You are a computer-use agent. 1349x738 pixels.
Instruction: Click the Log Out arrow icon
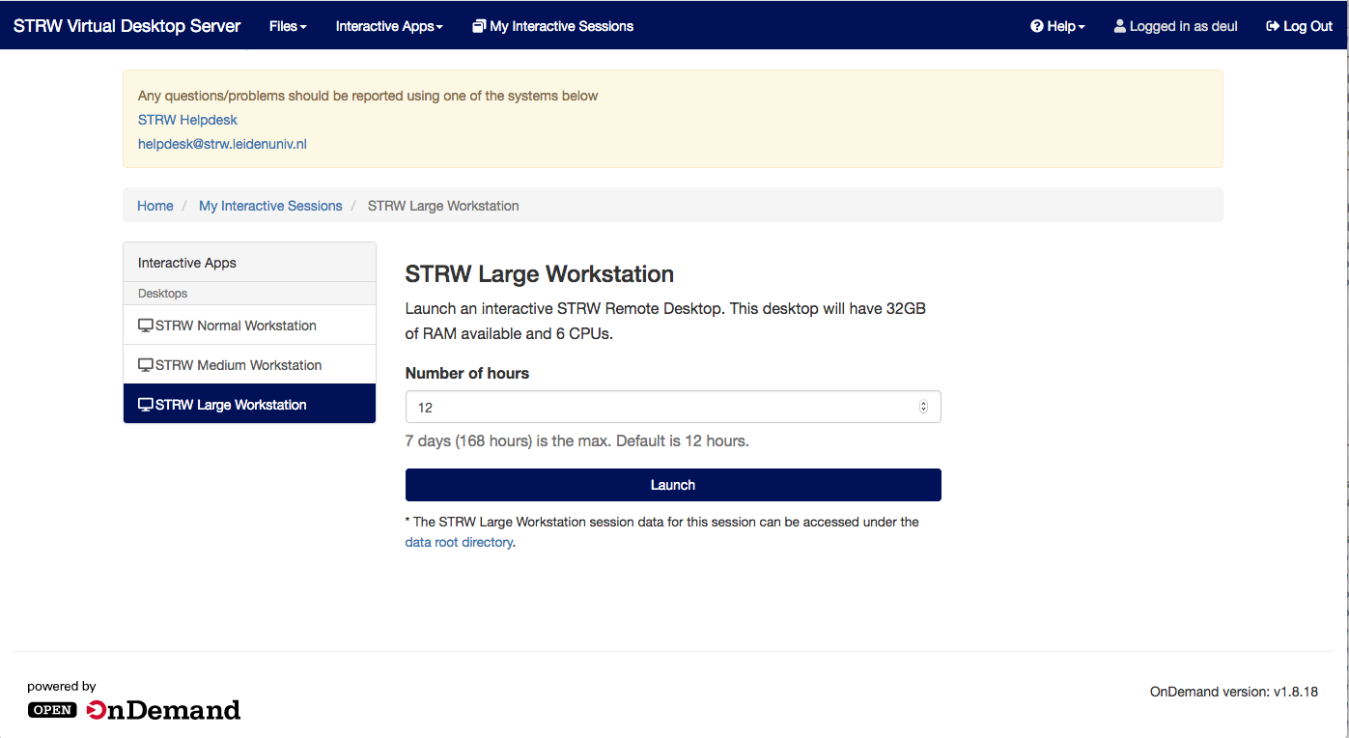pos(1273,26)
